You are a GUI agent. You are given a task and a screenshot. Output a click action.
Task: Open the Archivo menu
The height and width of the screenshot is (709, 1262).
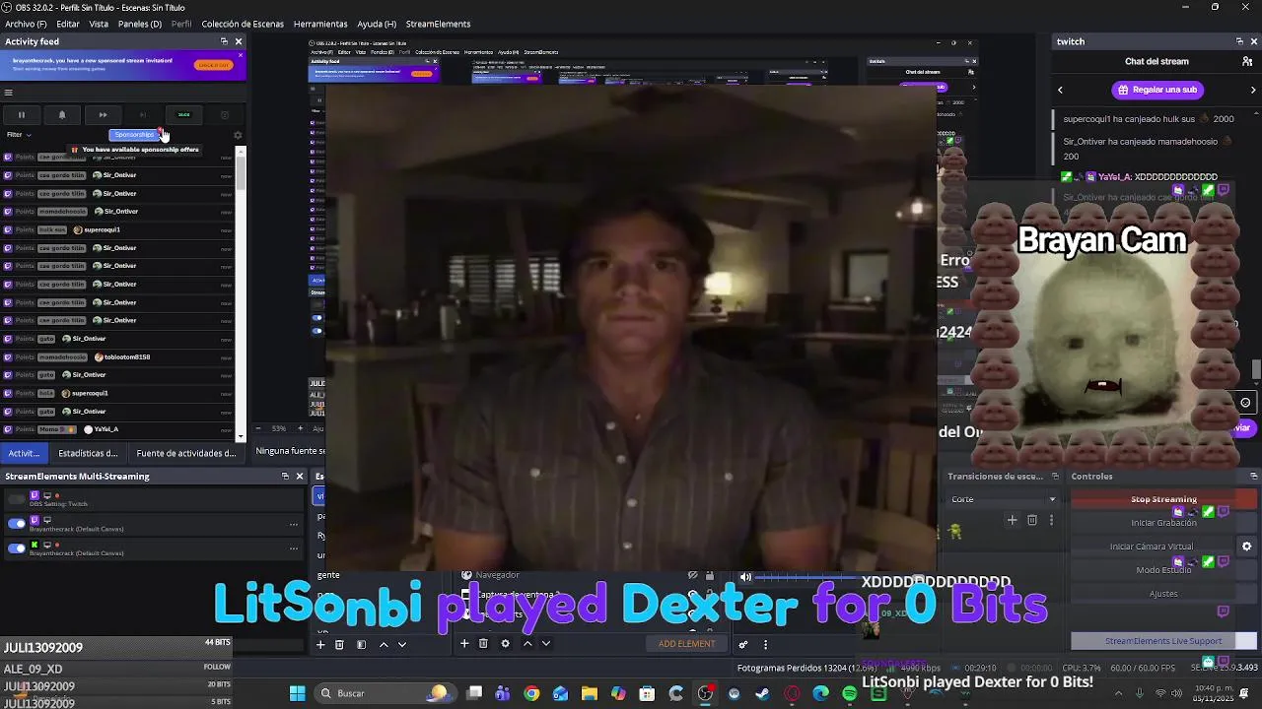pos(26,24)
